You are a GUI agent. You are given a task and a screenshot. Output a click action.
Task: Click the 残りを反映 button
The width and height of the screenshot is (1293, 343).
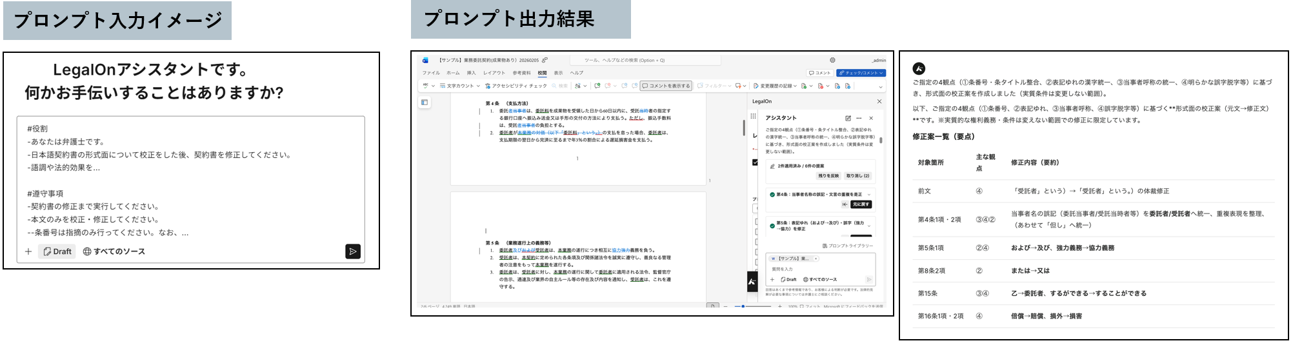pyautogui.click(x=828, y=175)
